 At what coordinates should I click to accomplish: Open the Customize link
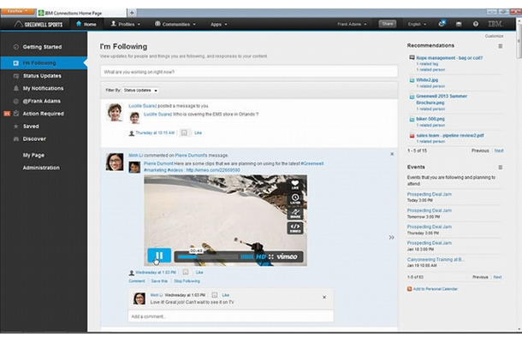[x=494, y=36]
